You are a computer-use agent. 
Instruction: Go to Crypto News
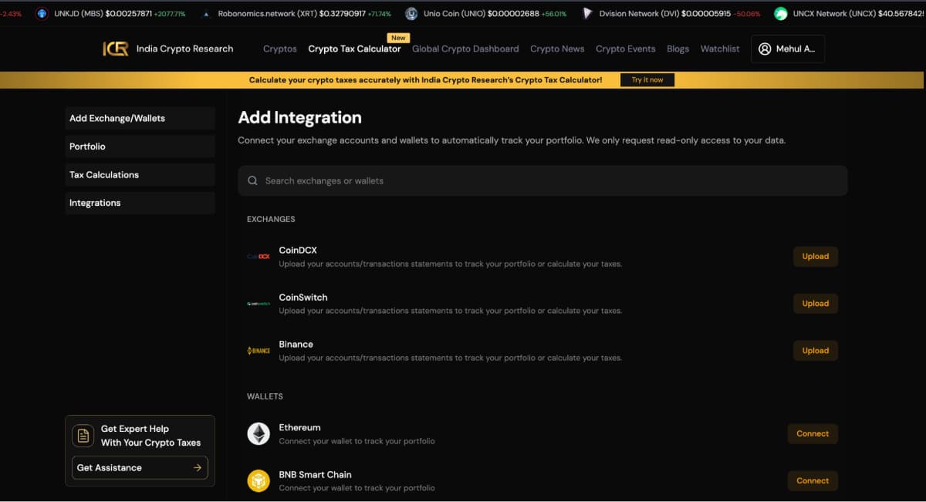[x=557, y=49]
